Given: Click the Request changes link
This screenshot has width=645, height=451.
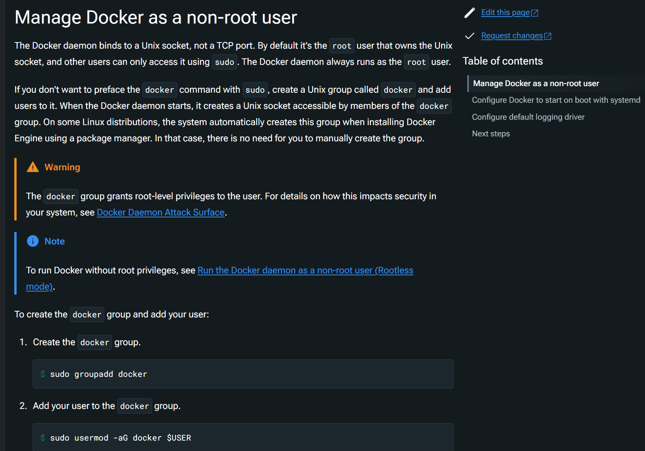Looking at the screenshot, I should (x=512, y=35).
